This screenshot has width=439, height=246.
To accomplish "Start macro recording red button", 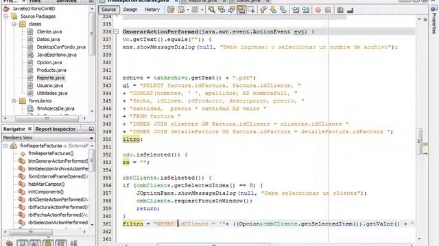I will [318, 10].
